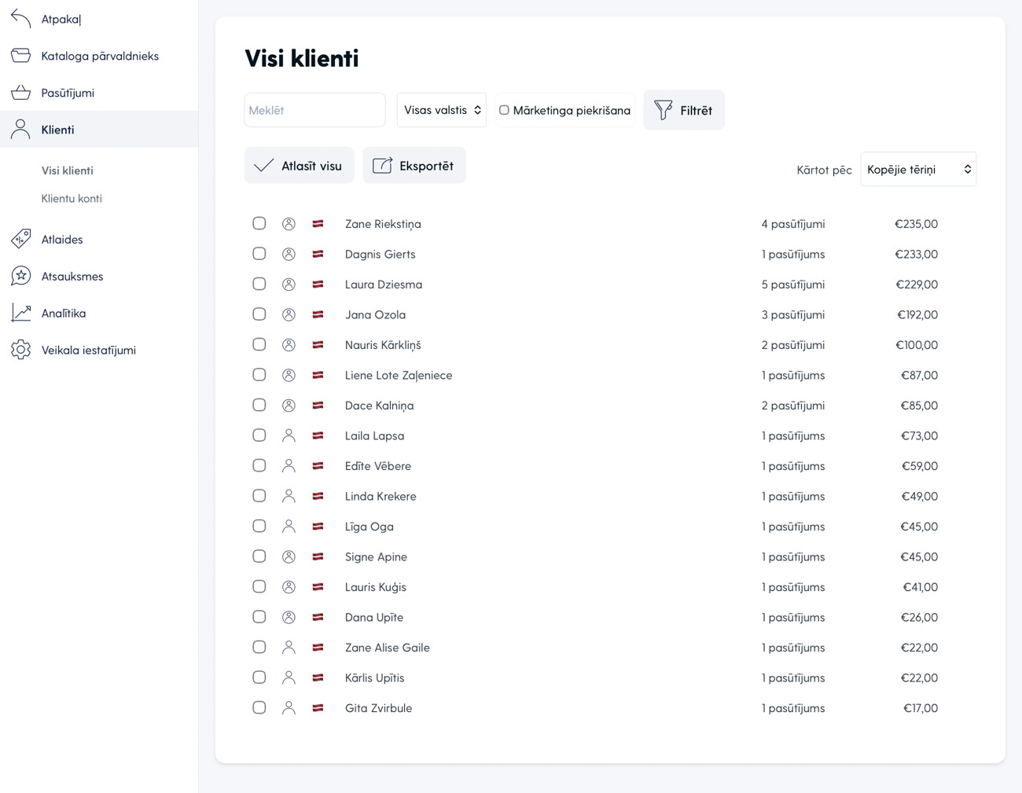This screenshot has width=1022, height=793.
Task: Click the basket icon for Pasūtījumi
Action: pyautogui.click(x=21, y=93)
